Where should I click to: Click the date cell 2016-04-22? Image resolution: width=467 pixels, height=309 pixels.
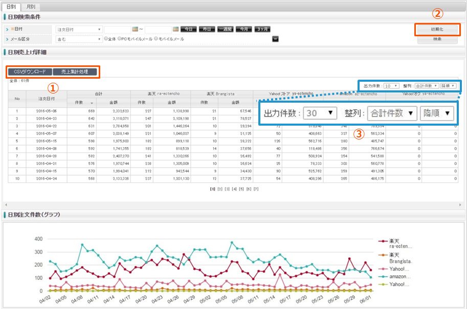(x=47, y=126)
